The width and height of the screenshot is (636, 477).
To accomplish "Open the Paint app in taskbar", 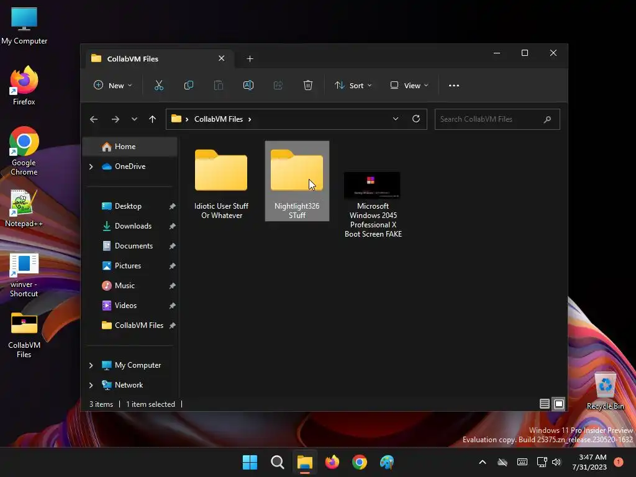I will point(387,462).
